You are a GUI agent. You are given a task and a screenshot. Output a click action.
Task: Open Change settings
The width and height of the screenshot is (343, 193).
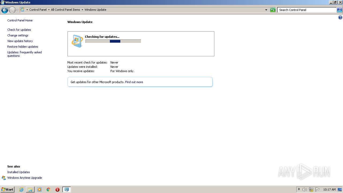(x=18, y=35)
